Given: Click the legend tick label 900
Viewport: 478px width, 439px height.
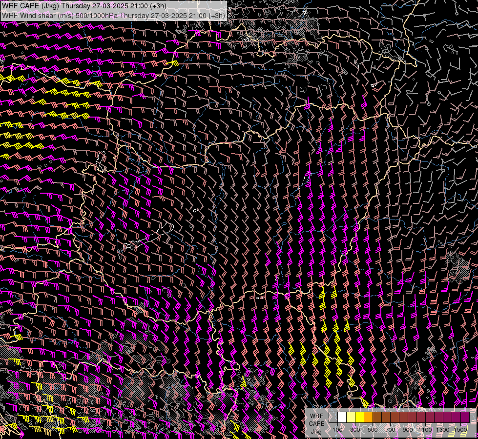Looking at the screenshot, I should pos(408,430).
